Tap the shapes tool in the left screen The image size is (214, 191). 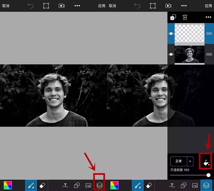pos(77,185)
